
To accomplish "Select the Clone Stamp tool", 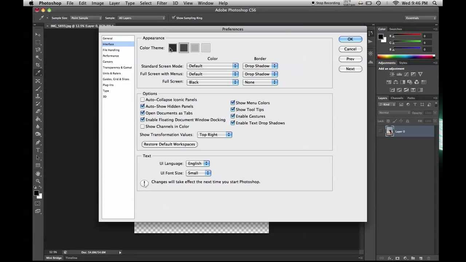I will pyautogui.click(x=38, y=96).
